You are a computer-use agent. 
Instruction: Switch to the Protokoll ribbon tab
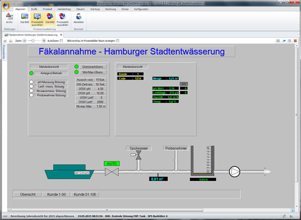click(47, 9)
